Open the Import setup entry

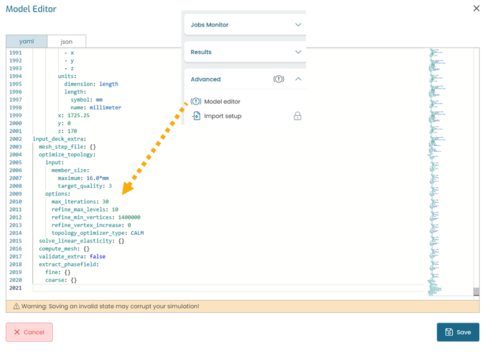tap(223, 116)
